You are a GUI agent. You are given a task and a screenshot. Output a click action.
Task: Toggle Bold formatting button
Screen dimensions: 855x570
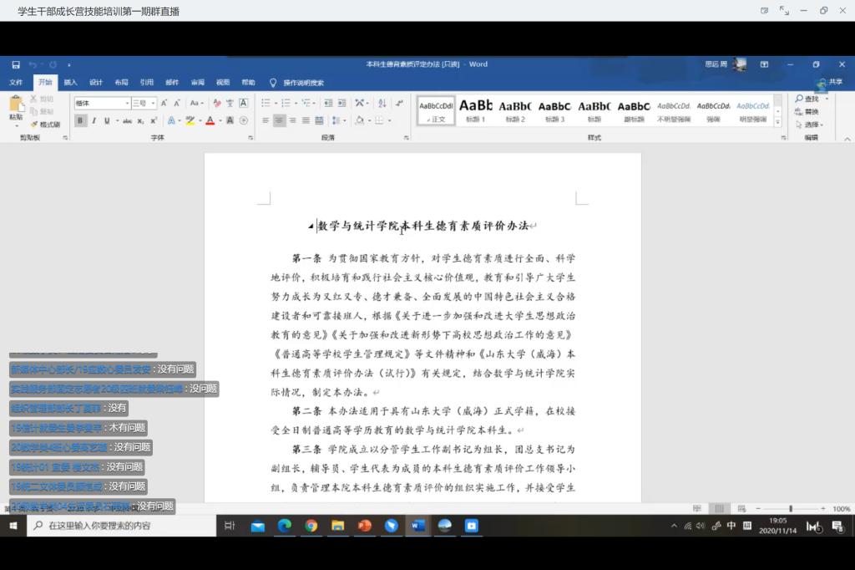[80, 120]
